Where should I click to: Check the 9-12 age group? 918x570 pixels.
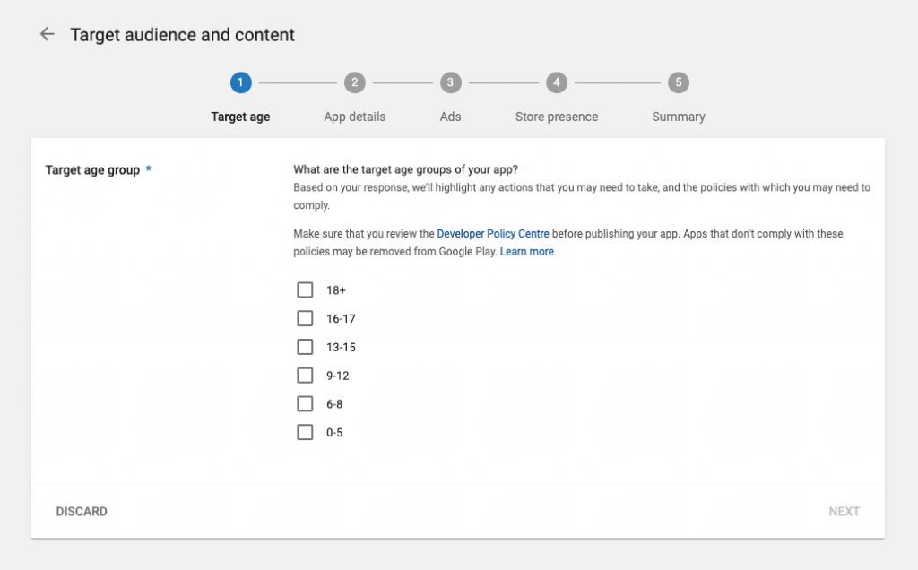[x=305, y=375]
